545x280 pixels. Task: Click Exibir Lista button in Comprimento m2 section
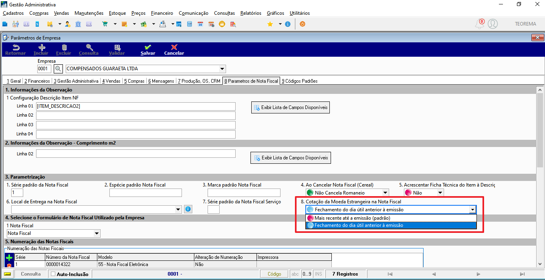click(291, 158)
